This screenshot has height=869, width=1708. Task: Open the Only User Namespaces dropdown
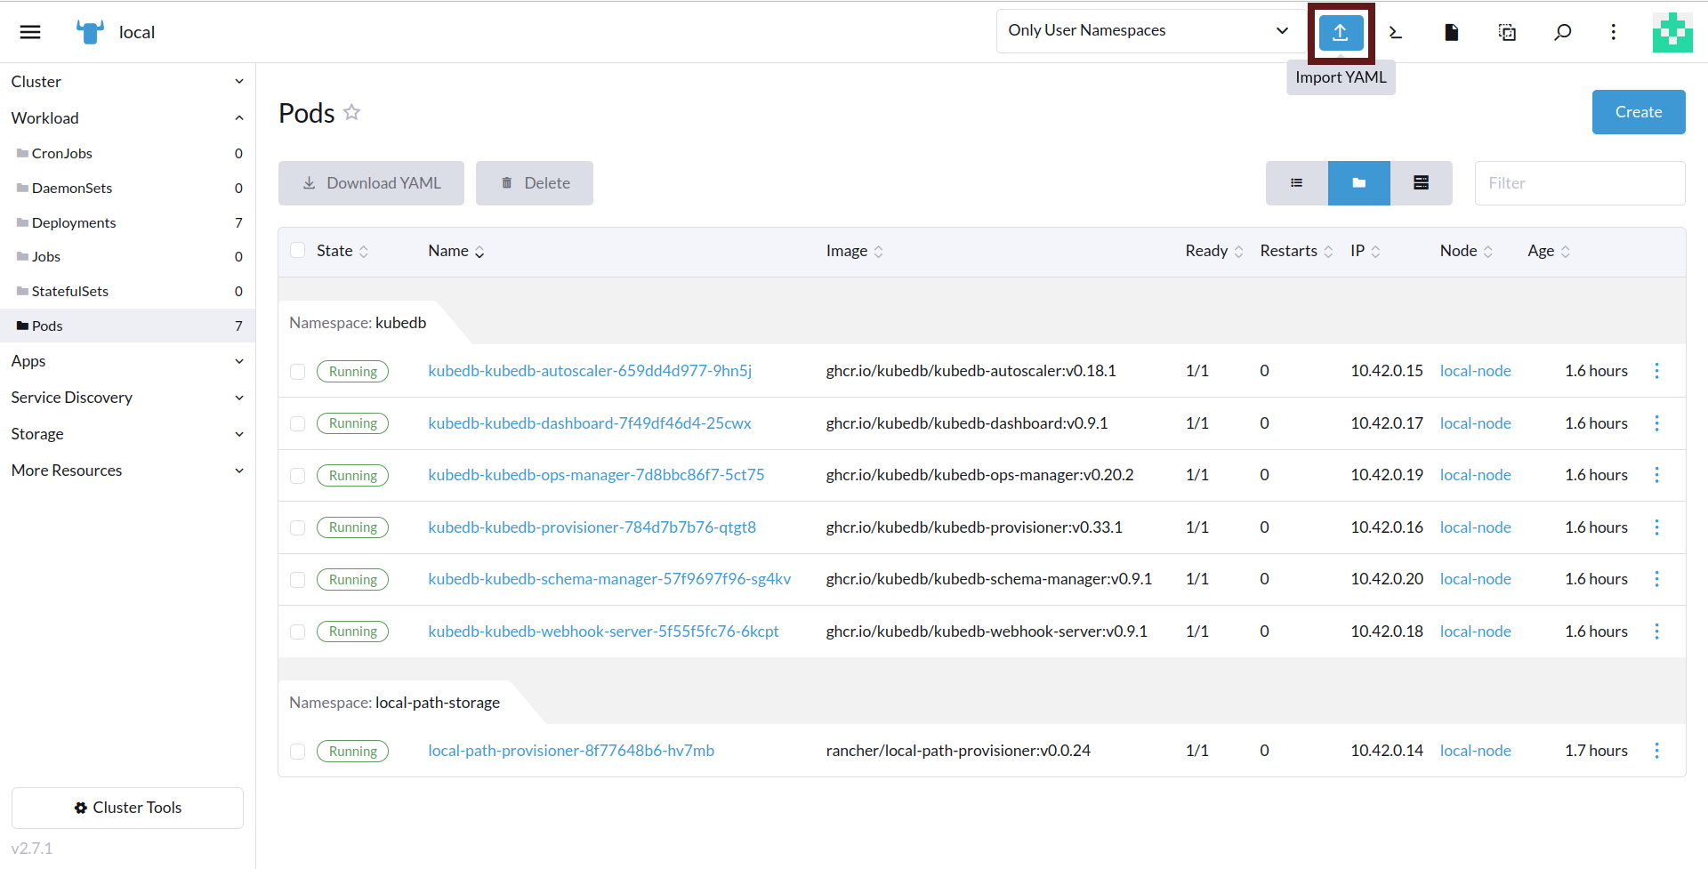(x=1148, y=31)
